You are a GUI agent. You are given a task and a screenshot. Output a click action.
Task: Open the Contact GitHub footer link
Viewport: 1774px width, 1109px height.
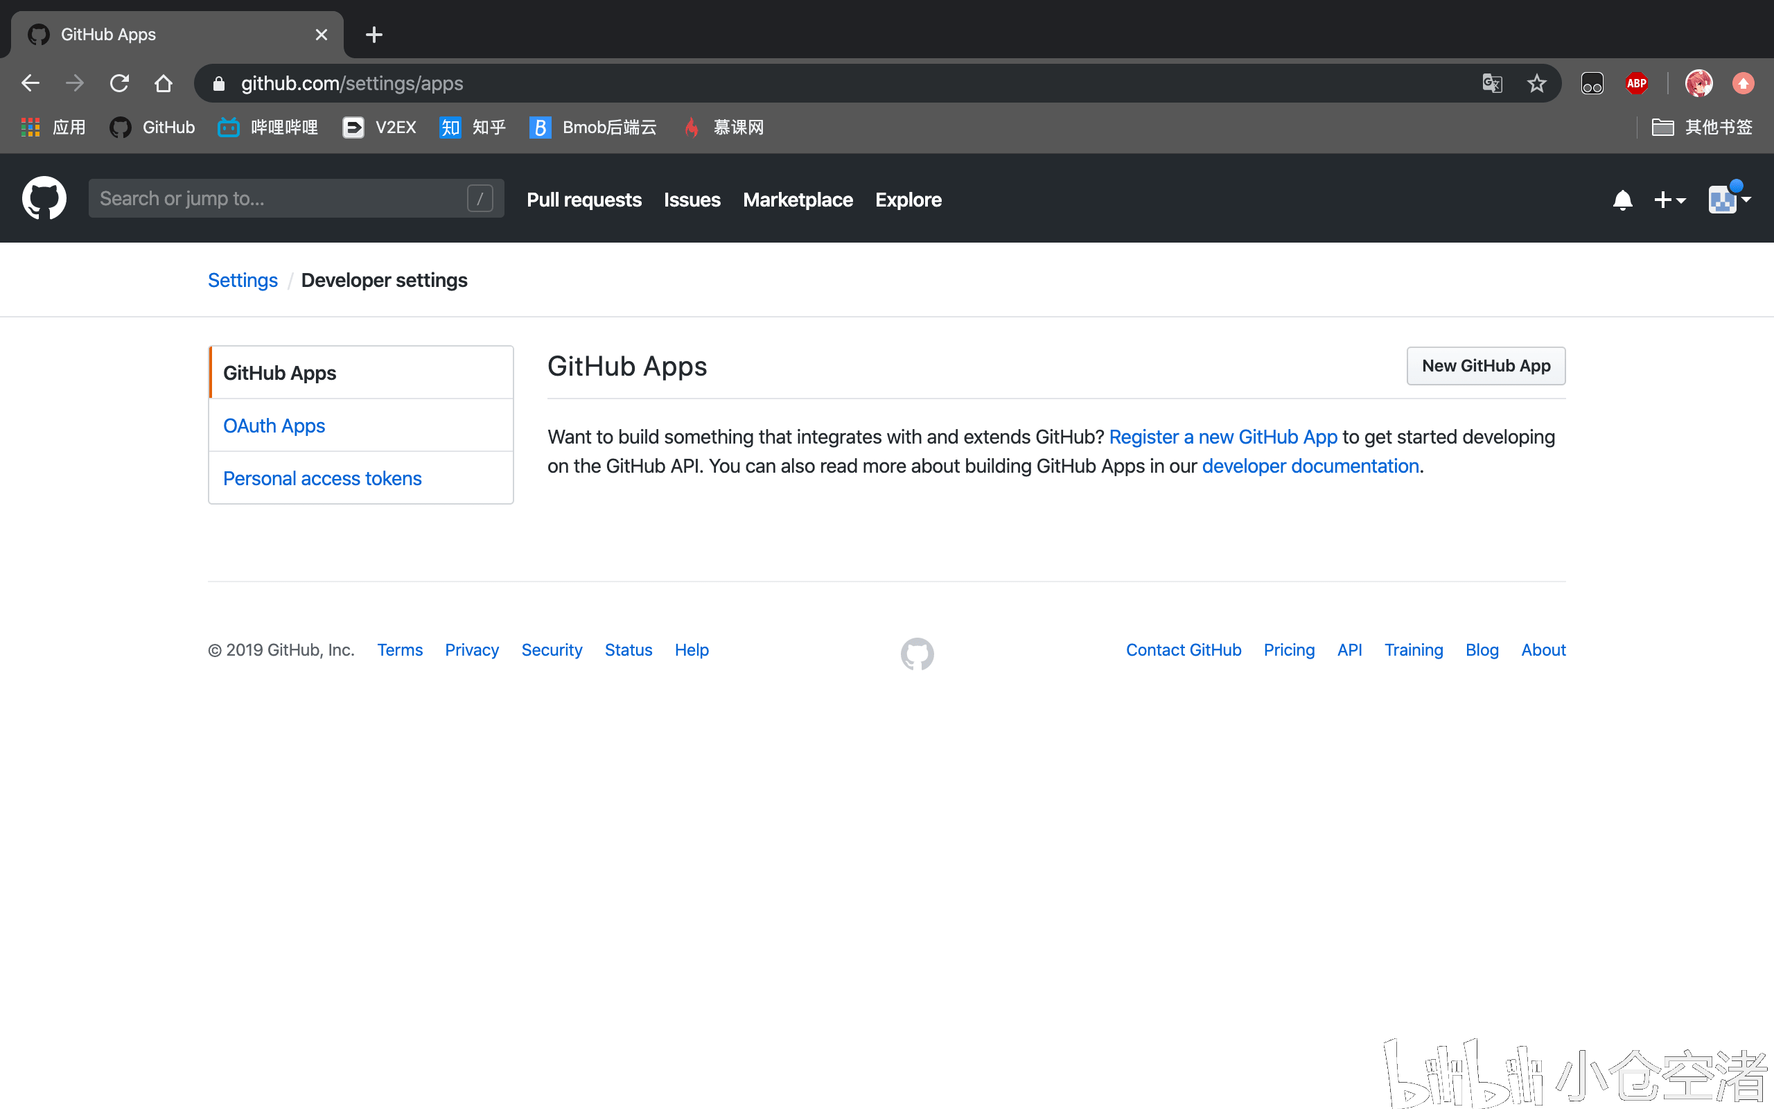coord(1183,650)
